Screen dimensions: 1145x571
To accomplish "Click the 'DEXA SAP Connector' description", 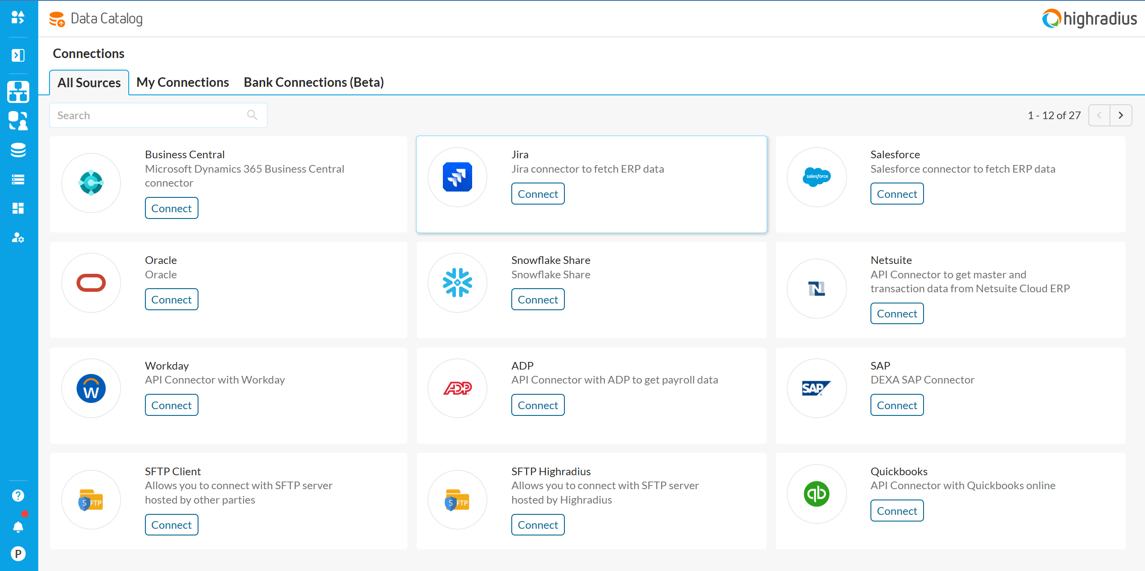I will 922,380.
